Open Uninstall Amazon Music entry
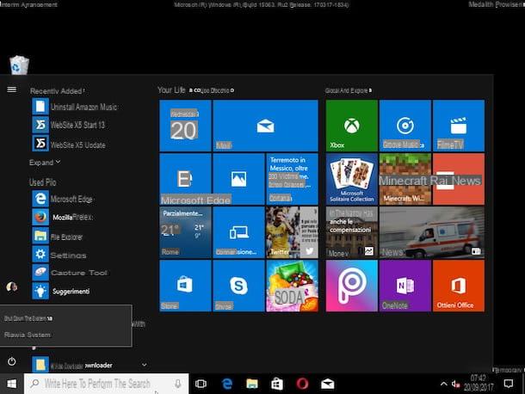This screenshot has height=394, width=525. (x=75, y=107)
